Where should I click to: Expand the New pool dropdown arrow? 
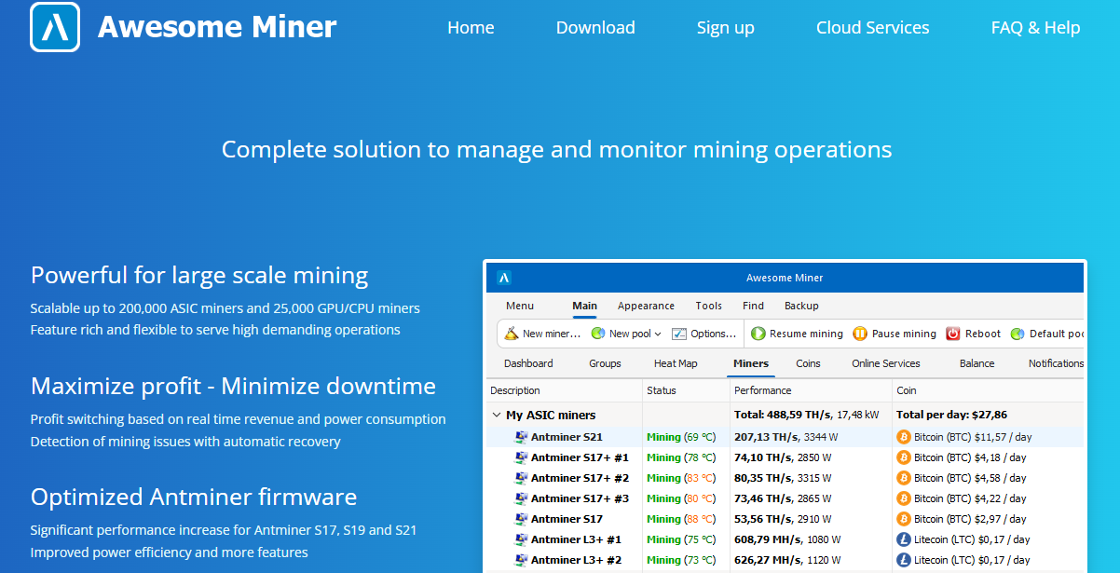click(x=658, y=334)
